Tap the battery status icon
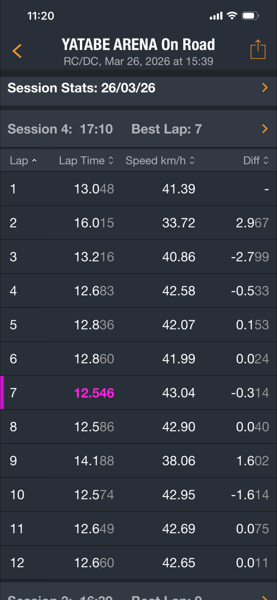Screen dimensions: 277x600 coord(250,16)
